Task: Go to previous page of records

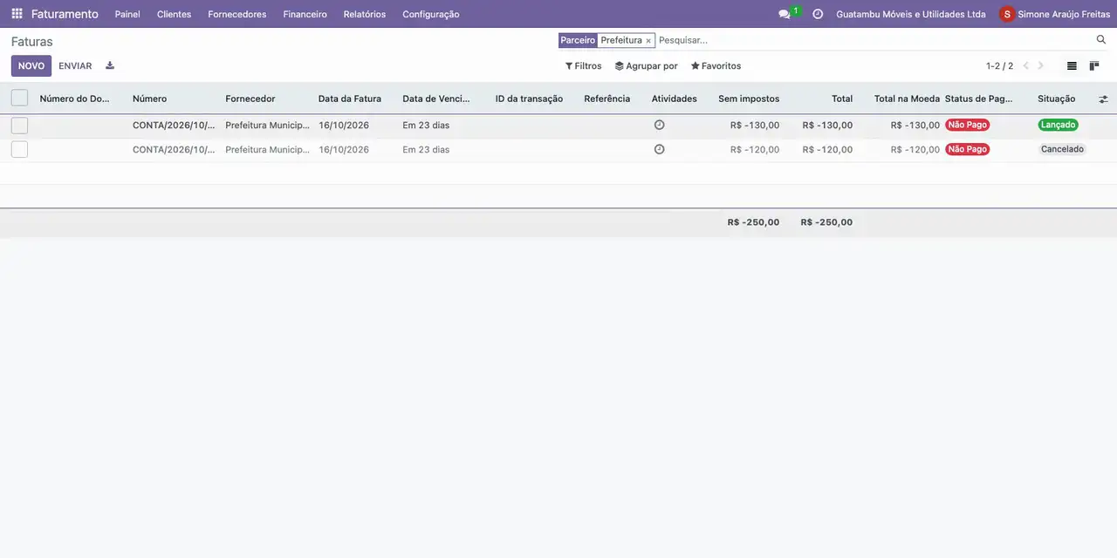Action: click(x=1026, y=66)
